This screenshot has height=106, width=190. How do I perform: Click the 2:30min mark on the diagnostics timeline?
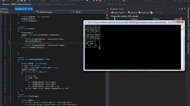pyautogui.click(x=156, y=19)
